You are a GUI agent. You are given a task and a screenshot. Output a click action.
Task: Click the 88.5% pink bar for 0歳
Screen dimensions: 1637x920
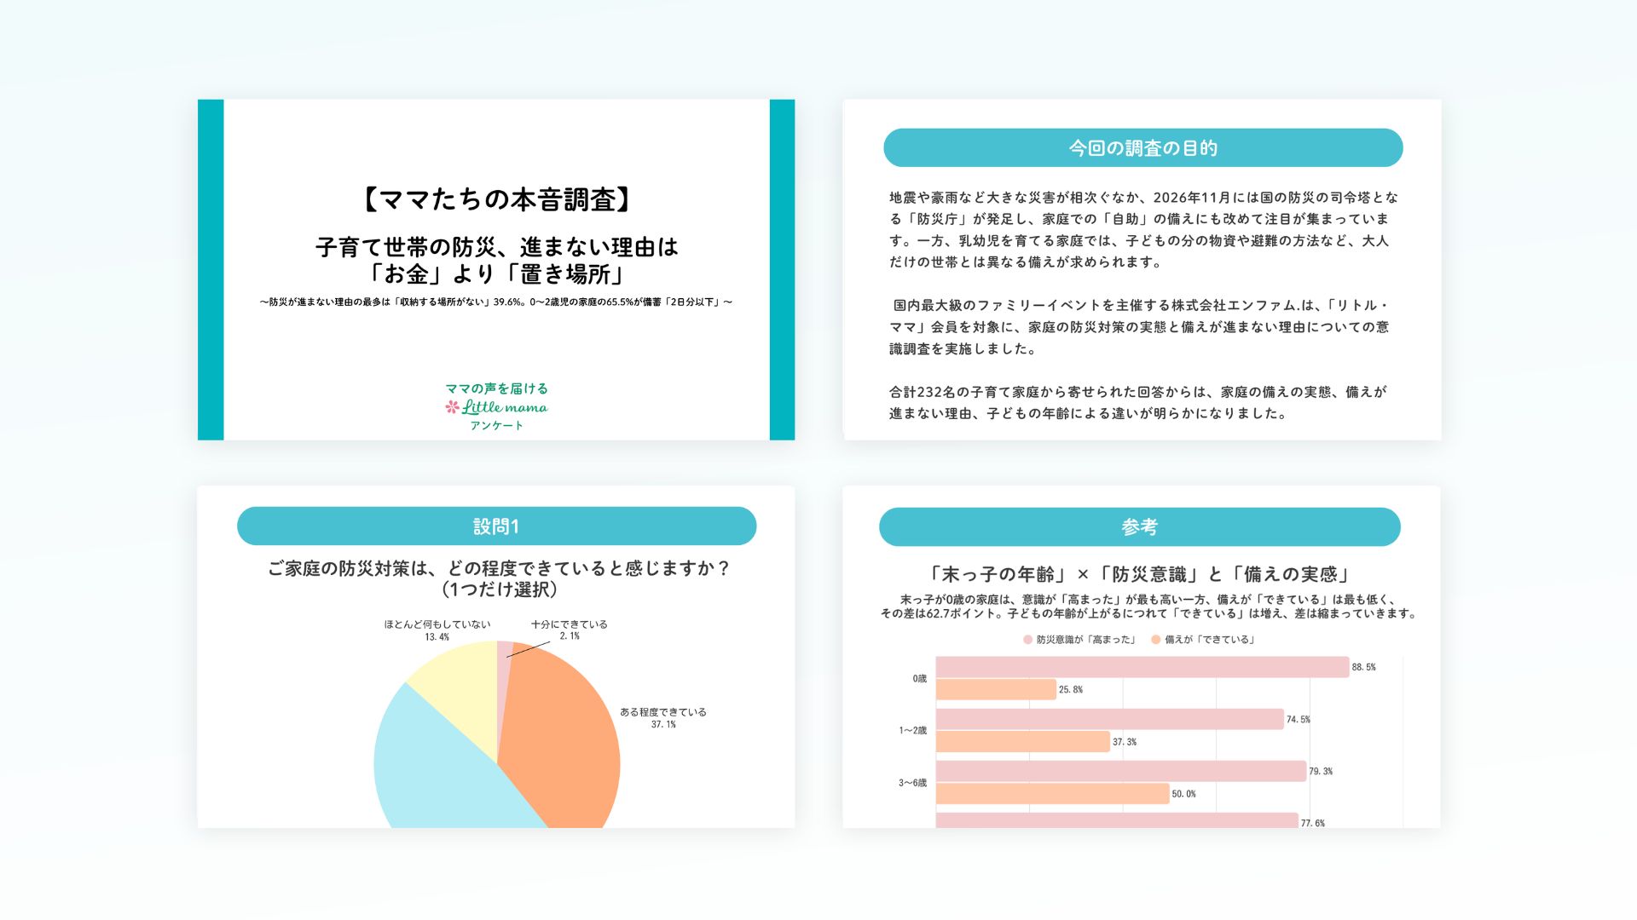(x=1142, y=667)
